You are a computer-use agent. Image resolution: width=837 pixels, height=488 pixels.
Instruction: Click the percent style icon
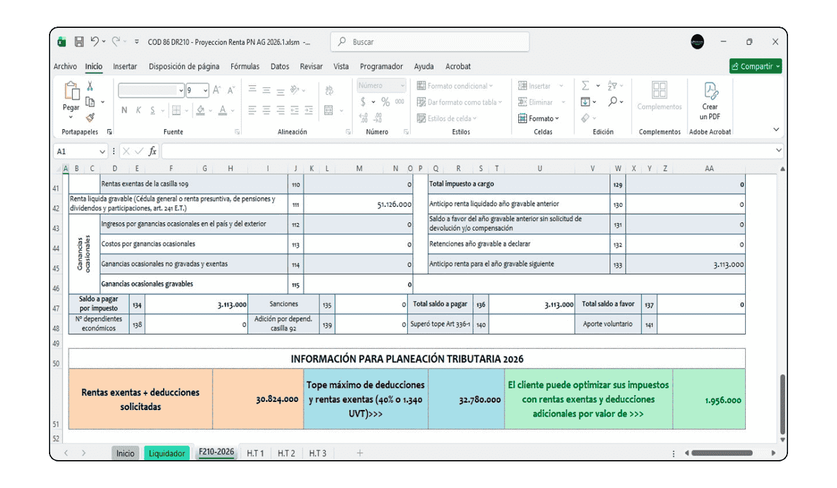(385, 102)
